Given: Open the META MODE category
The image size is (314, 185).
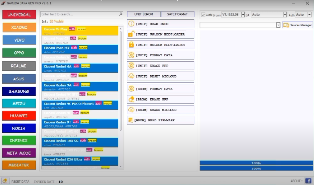Looking at the screenshot, I should click(19, 153).
